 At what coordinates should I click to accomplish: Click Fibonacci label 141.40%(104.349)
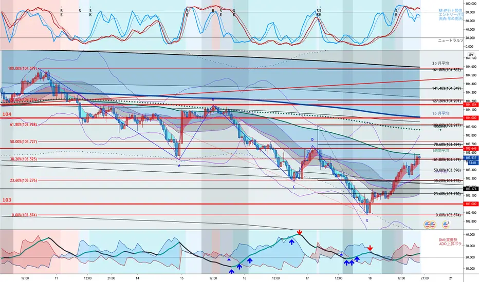(446, 88)
